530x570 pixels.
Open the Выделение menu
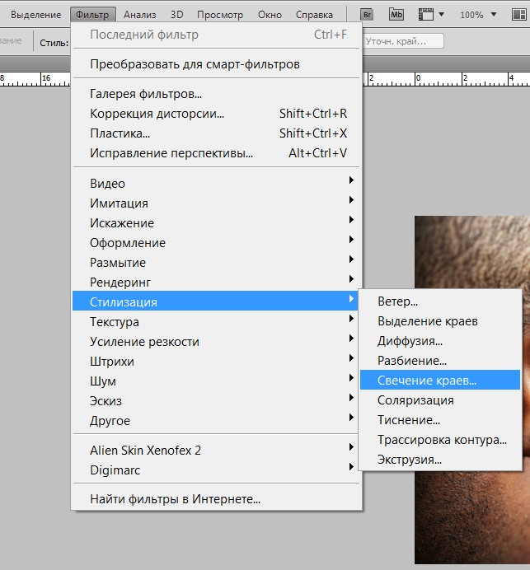(36, 15)
